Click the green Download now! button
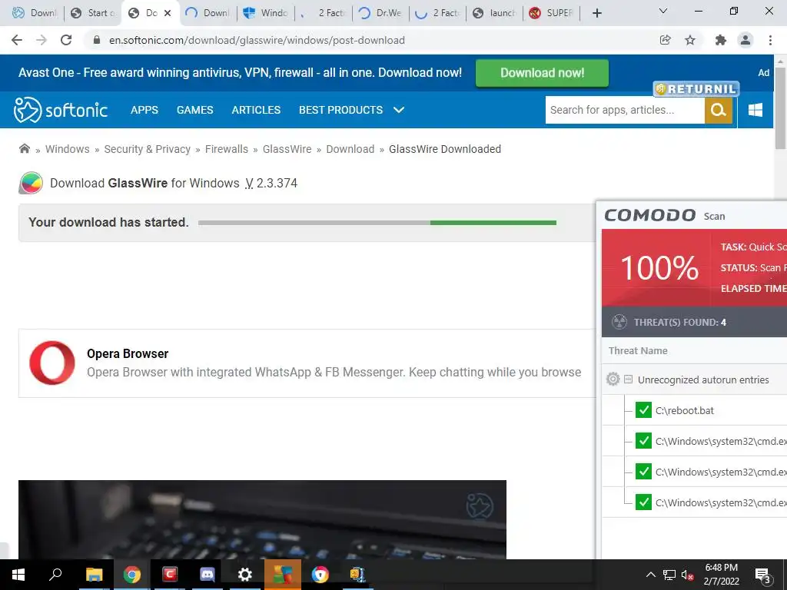The image size is (787, 590). click(542, 73)
